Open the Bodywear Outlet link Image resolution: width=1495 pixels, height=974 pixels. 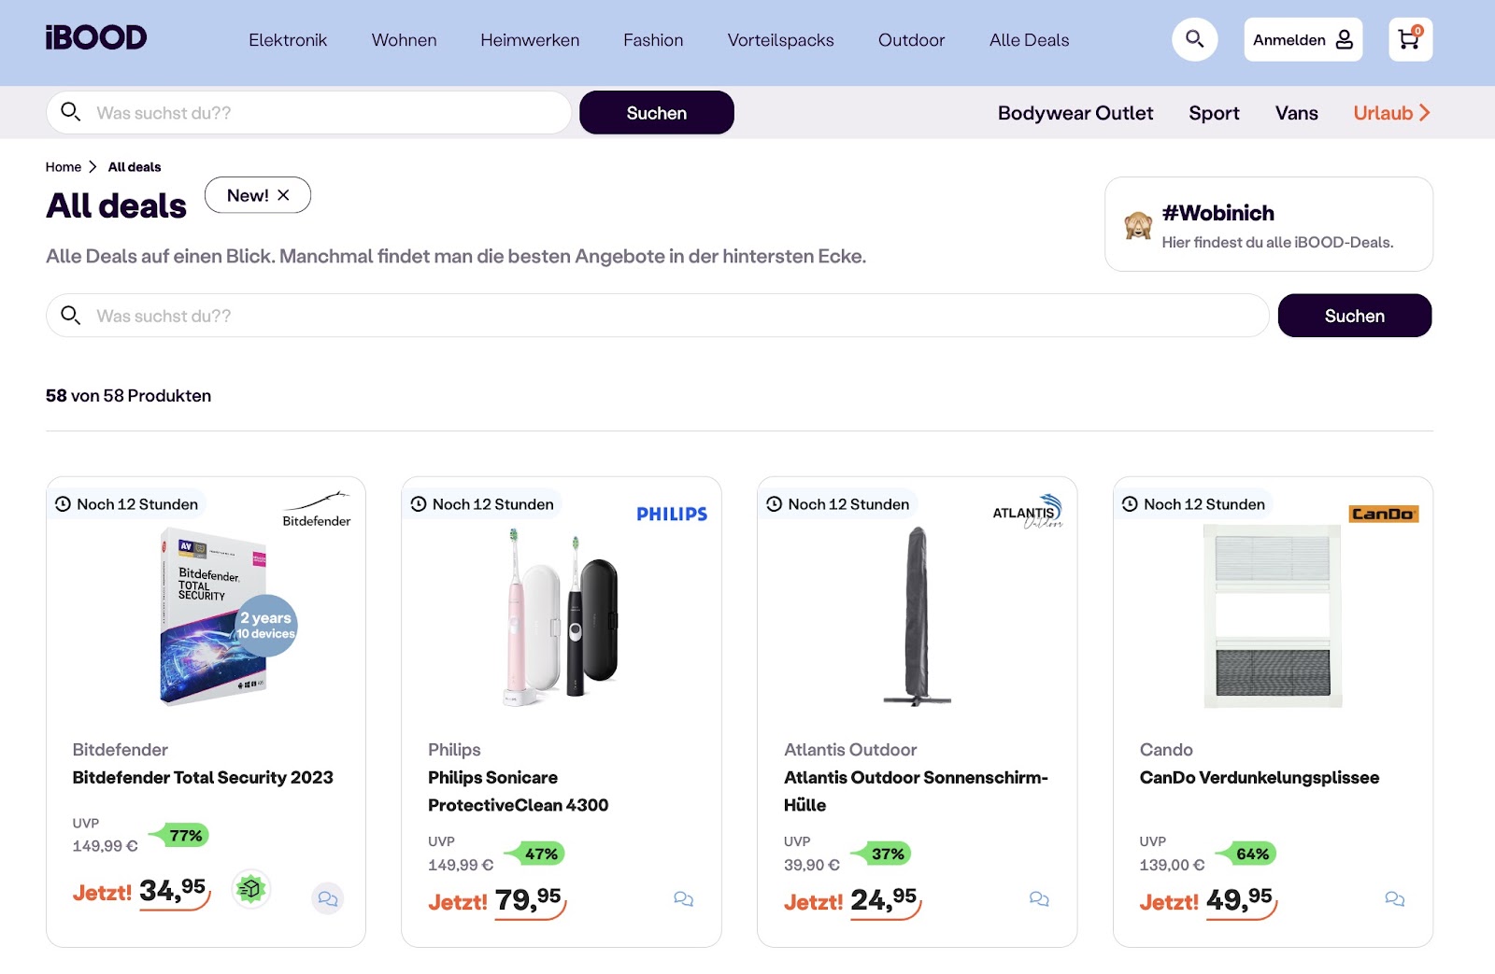[x=1075, y=113]
